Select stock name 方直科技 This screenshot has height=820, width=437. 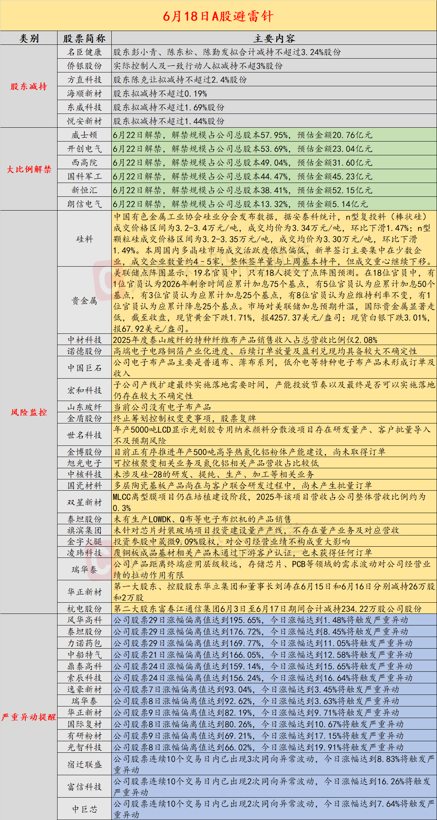pyautogui.click(x=84, y=80)
